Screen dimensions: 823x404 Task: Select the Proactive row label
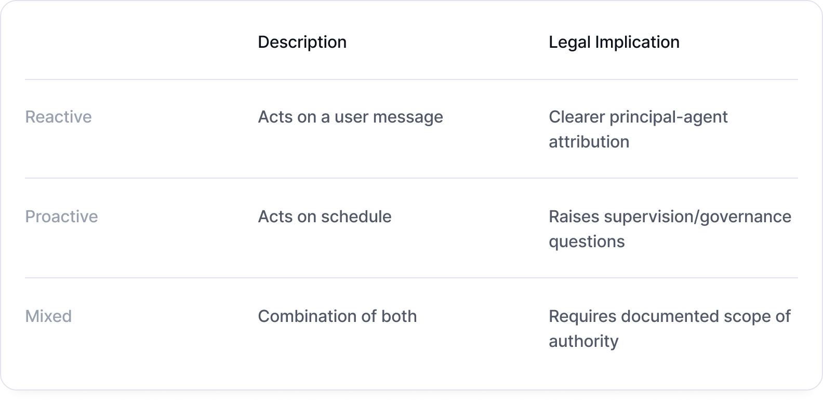[61, 217]
